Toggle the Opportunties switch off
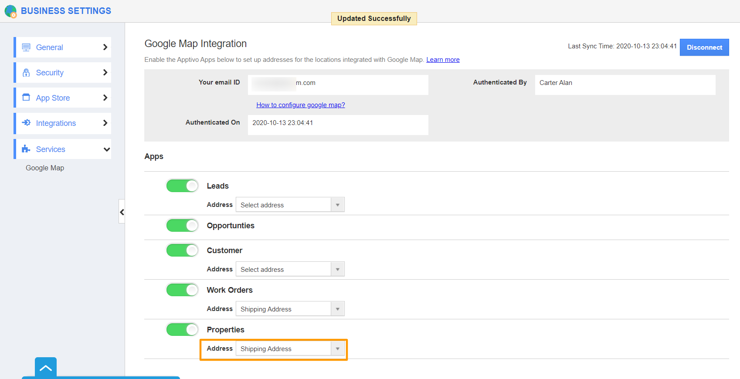The width and height of the screenshot is (740, 379). (182, 226)
